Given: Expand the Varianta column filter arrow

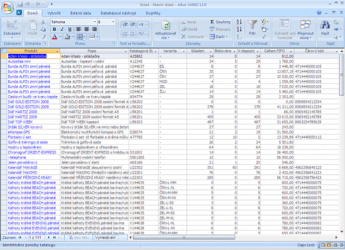Looking at the screenshot, I should pyautogui.click(x=184, y=51).
